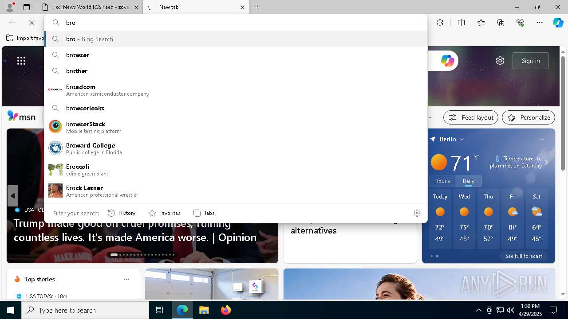
Task: Click the Windows taskbar search box
Action: [x=85, y=310]
